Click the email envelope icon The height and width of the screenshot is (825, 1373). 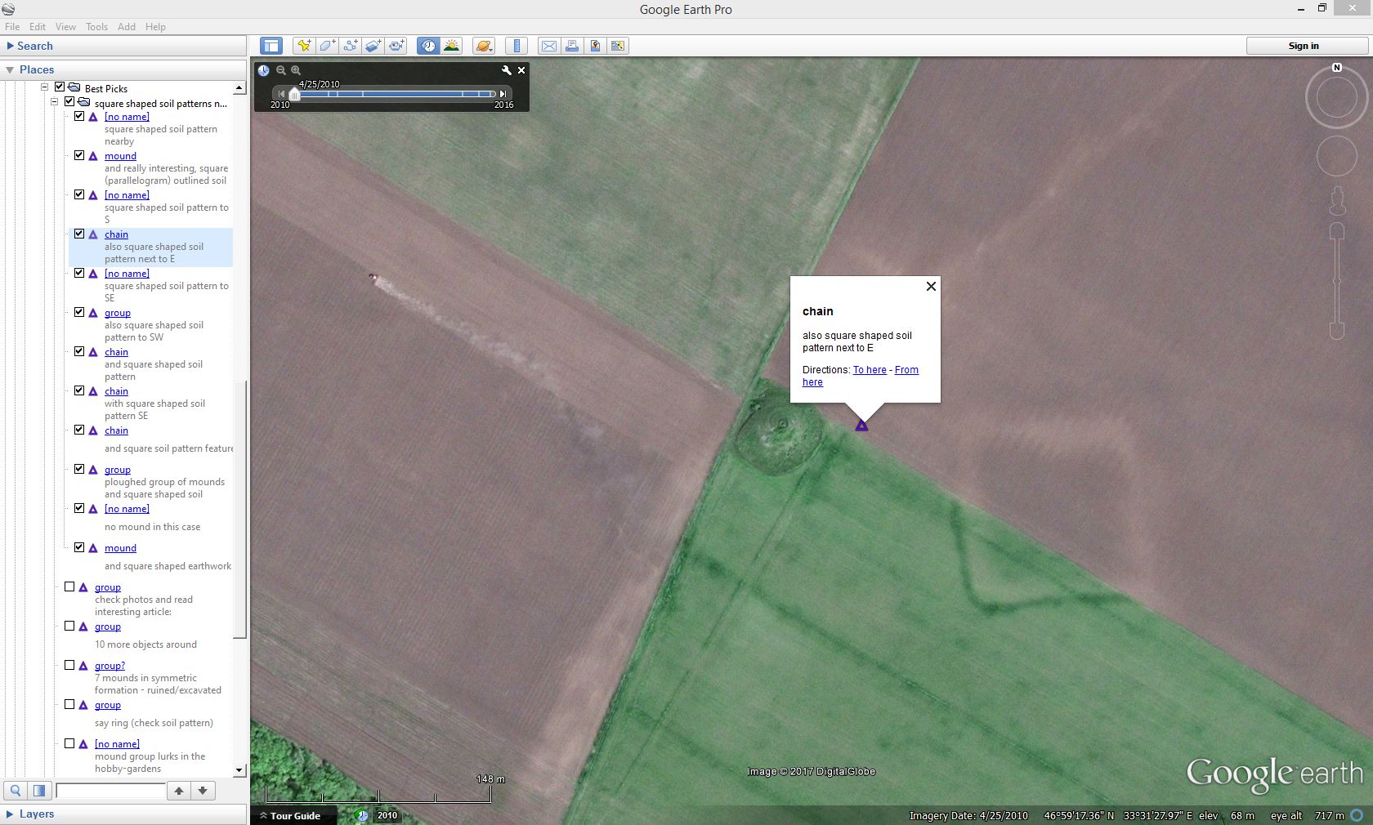click(x=549, y=46)
